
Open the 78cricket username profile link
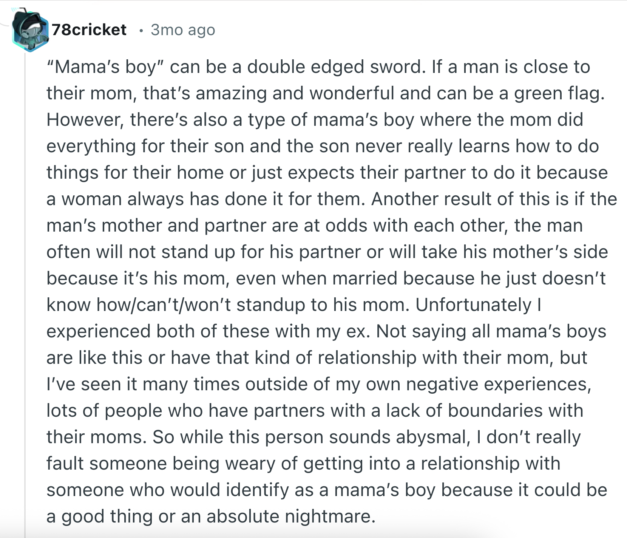[89, 30]
